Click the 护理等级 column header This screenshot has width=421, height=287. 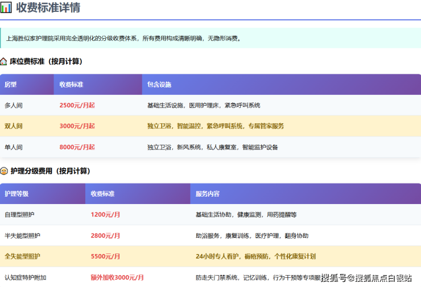tap(16, 194)
